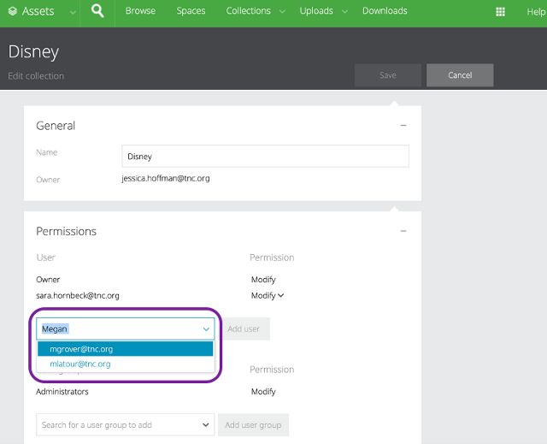Click the Cancel button

point(460,75)
